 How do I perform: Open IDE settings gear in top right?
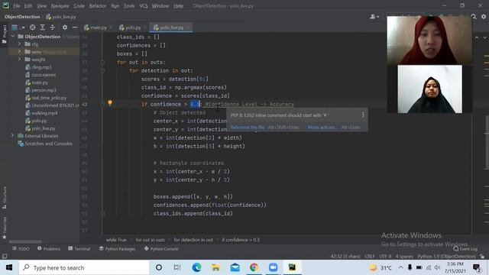tap(484, 17)
